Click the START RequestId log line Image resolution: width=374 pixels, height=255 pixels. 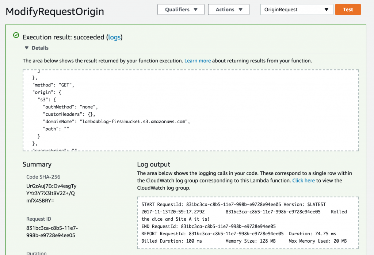(233, 204)
